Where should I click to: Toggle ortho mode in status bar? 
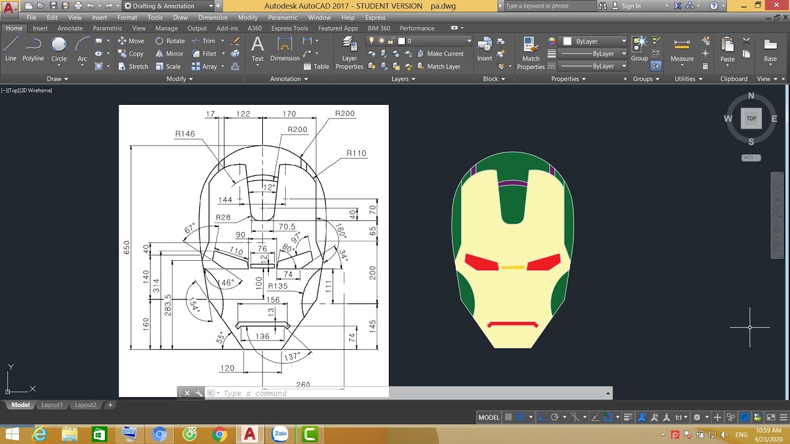click(541, 417)
